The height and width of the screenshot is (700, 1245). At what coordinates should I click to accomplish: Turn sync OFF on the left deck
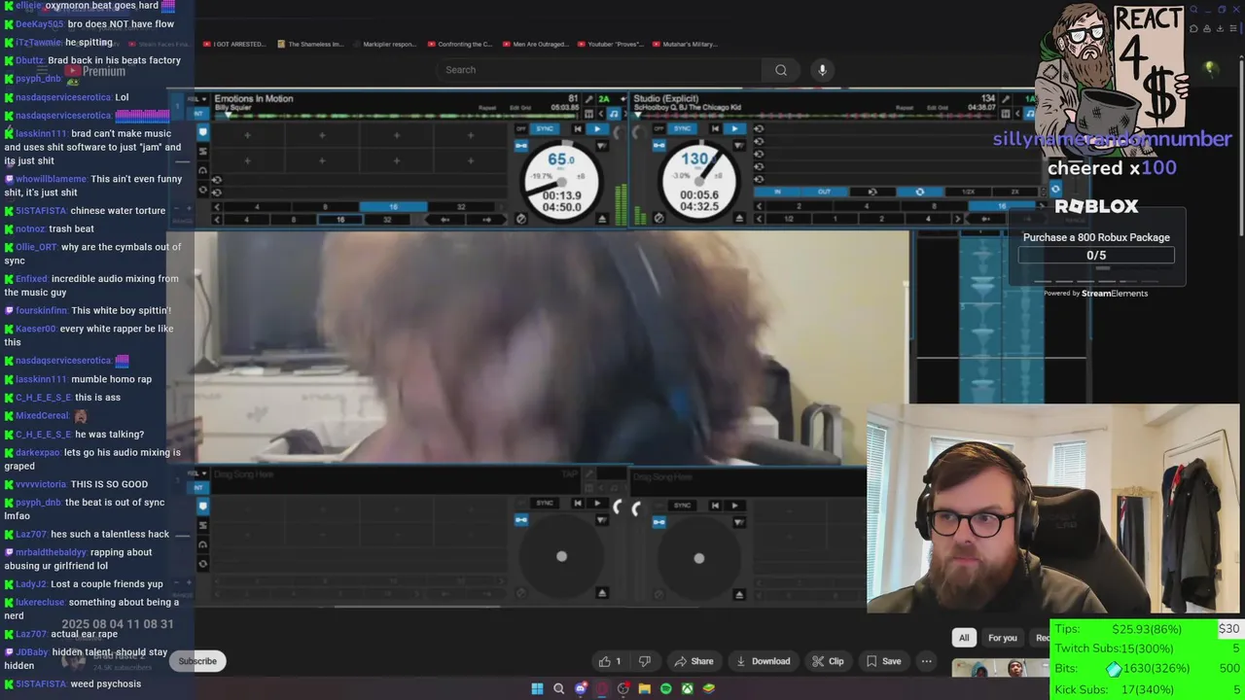tap(521, 129)
